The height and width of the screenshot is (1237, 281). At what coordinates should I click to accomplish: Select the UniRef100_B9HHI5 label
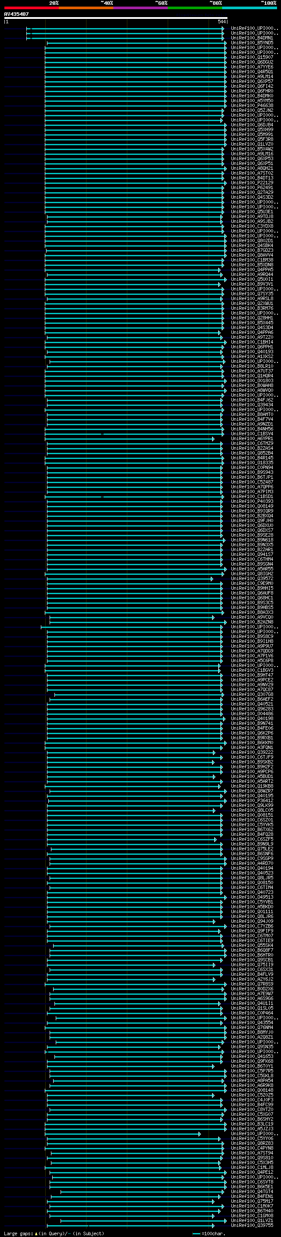click(252, 588)
